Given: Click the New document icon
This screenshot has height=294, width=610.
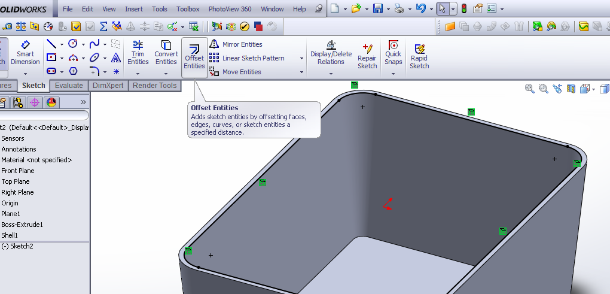Looking at the screenshot, I should click(334, 8).
